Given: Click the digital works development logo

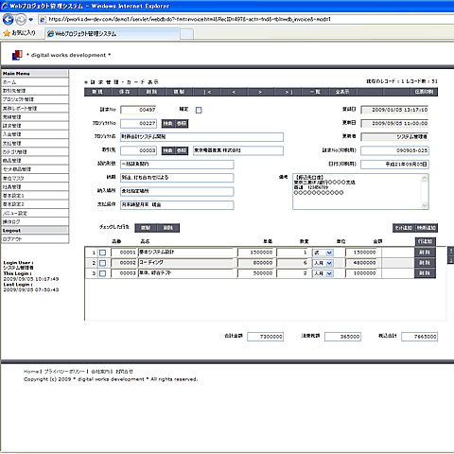Looking at the screenshot, I should (x=17, y=55).
